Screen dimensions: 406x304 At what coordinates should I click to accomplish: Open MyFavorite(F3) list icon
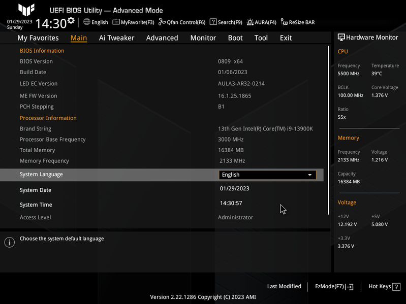point(116,22)
